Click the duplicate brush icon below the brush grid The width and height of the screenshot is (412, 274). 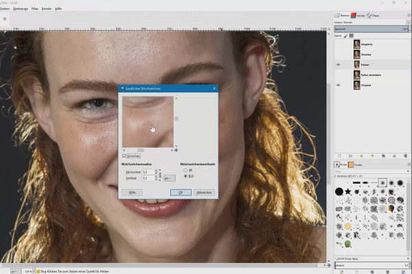(371, 272)
